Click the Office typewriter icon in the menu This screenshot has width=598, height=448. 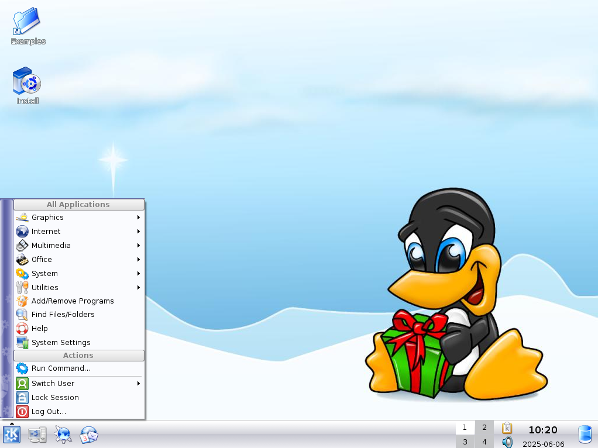22,260
